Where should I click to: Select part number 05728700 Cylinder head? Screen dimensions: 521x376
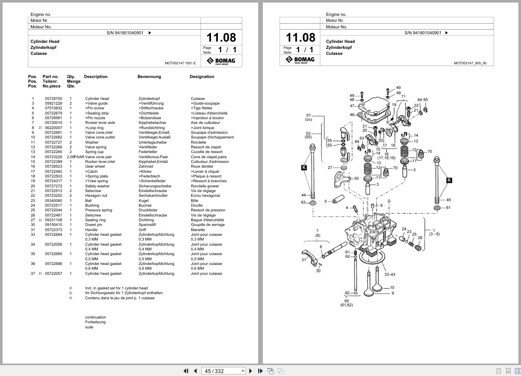coord(54,99)
